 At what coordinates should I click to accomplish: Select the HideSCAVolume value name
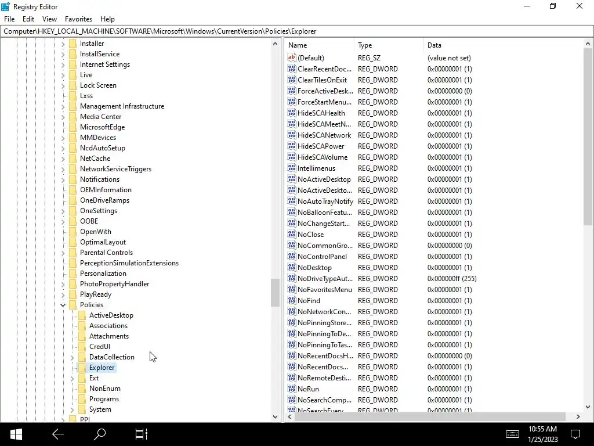pyautogui.click(x=323, y=157)
